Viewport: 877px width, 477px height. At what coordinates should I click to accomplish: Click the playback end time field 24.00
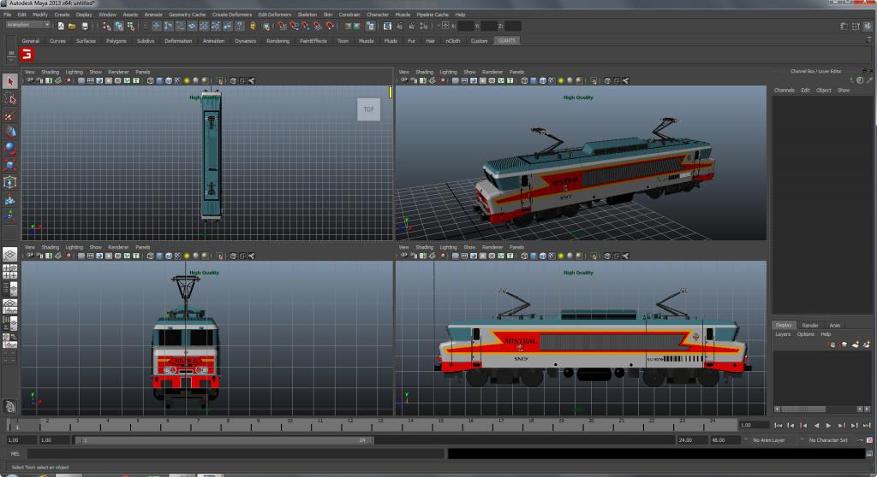point(691,440)
